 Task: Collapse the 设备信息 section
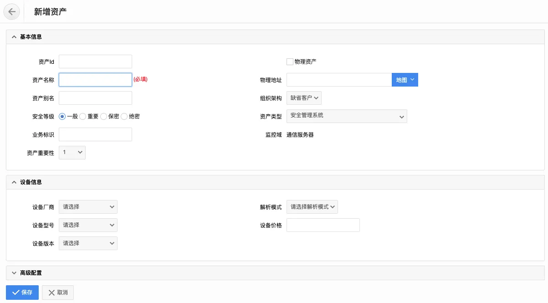[14, 182]
